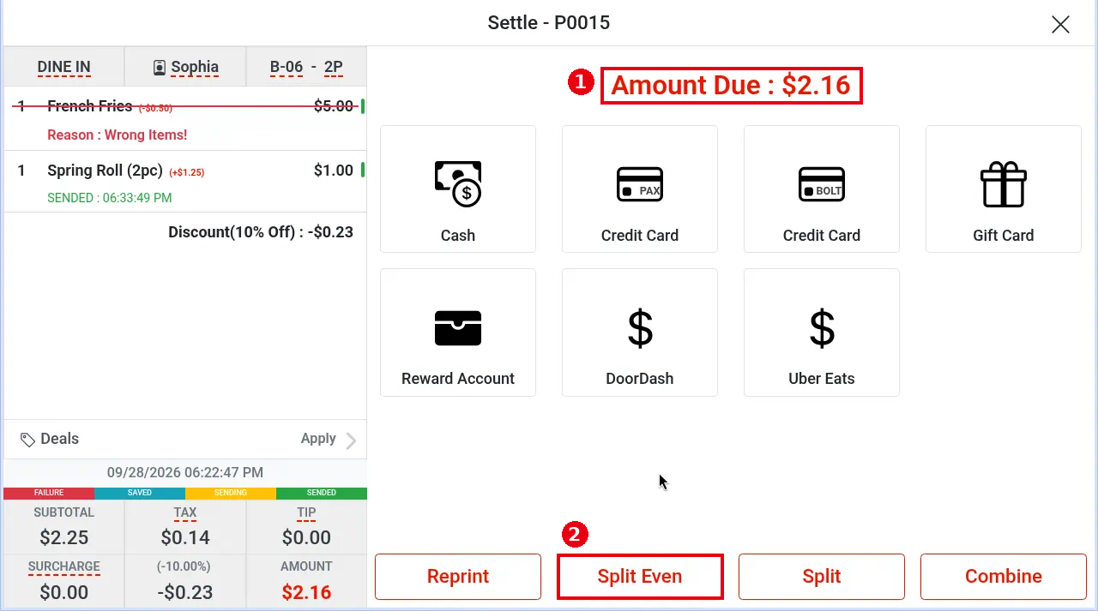
Task: Select the DINE IN order type tab
Action: tap(64, 67)
